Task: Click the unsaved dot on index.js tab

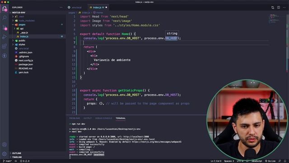Action: (107, 7)
